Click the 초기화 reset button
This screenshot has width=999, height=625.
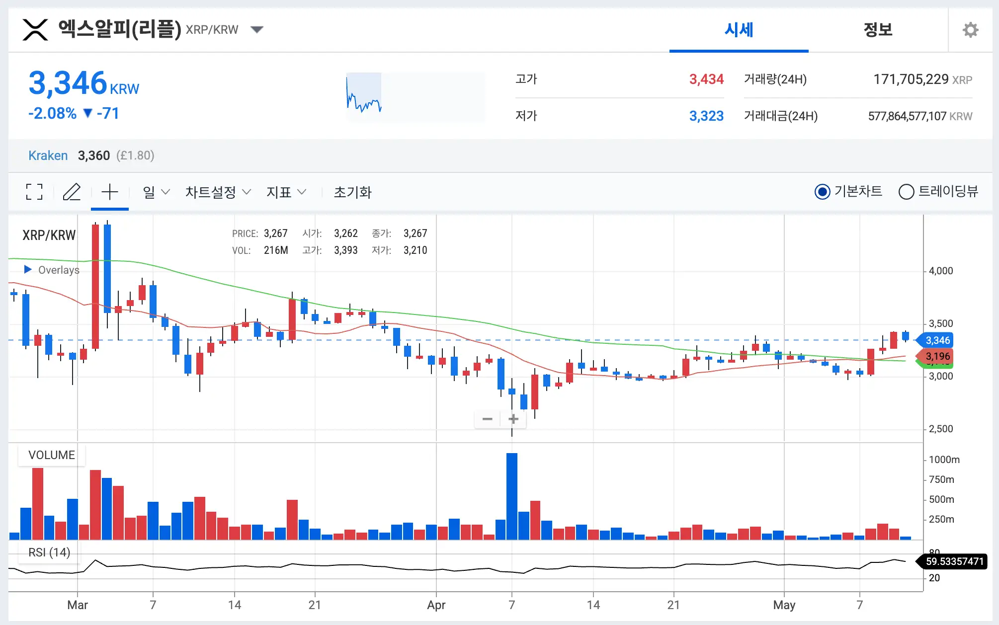click(353, 192)
